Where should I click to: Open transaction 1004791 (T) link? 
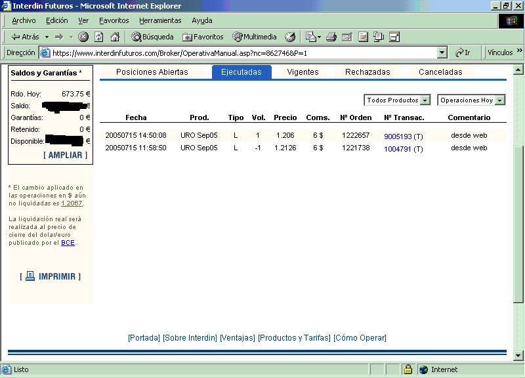tap(404, 149)
